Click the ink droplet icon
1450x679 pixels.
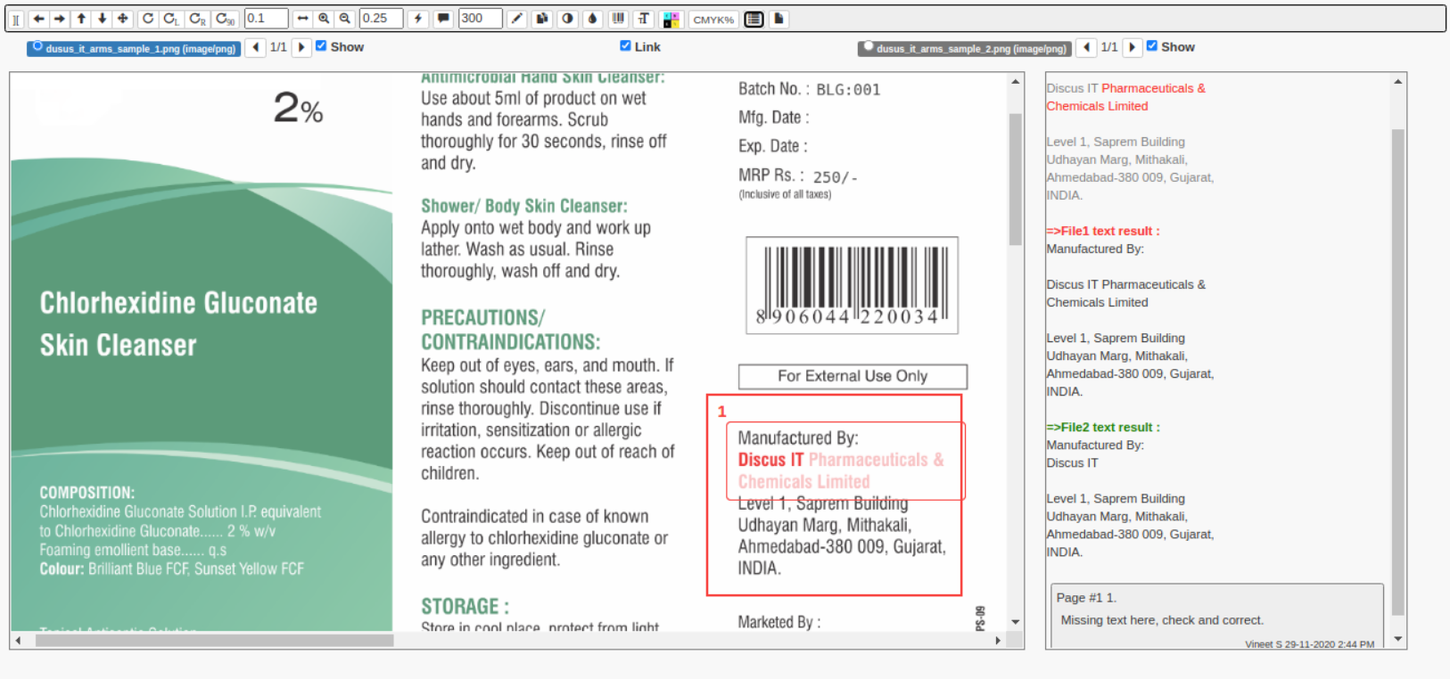coord(592,19)
